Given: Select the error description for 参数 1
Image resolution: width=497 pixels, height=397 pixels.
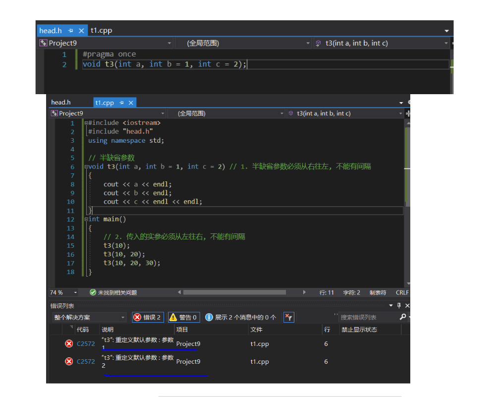Looking at the screenshot, I should coord(138,343).
